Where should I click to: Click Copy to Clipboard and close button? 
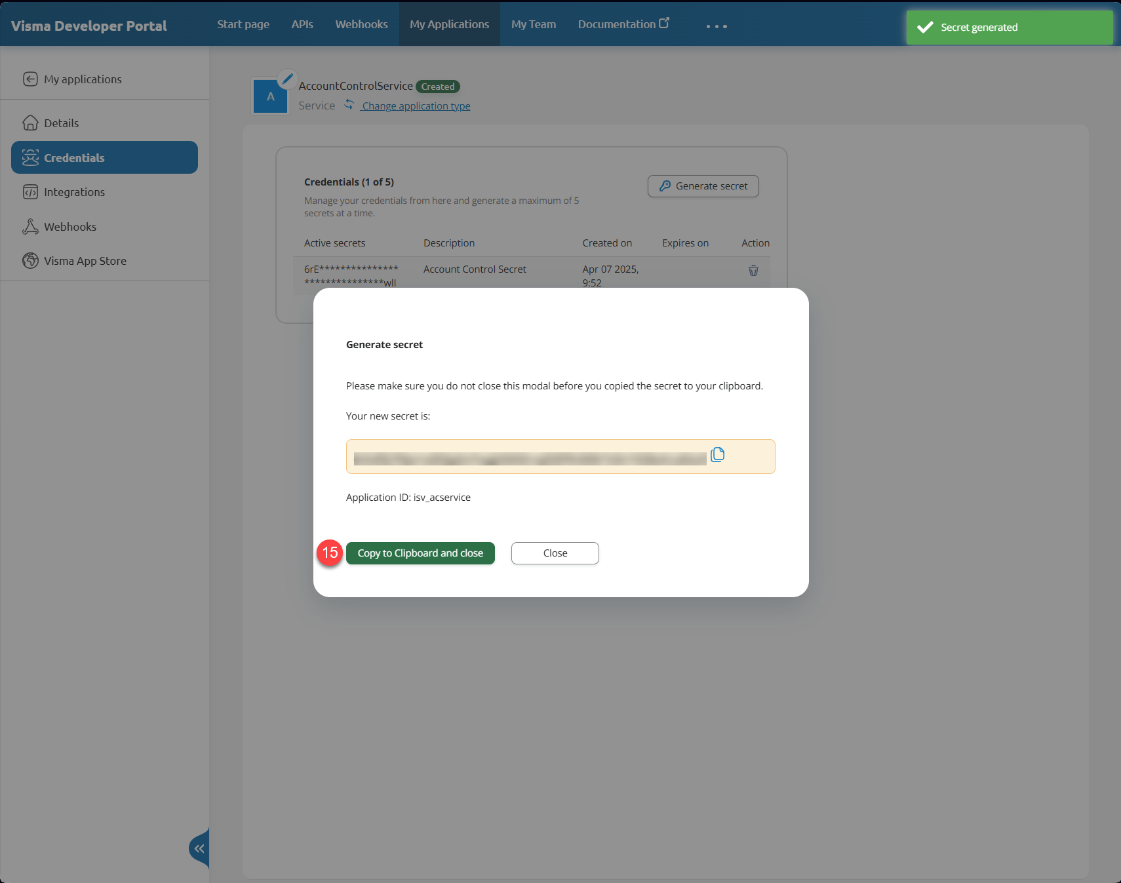(x=420, y=553)
